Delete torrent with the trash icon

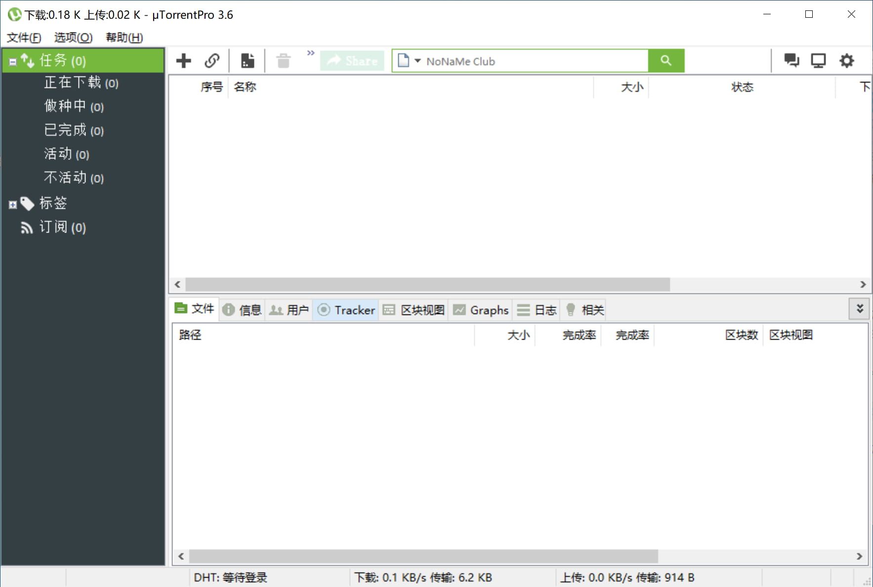point(284,60)
